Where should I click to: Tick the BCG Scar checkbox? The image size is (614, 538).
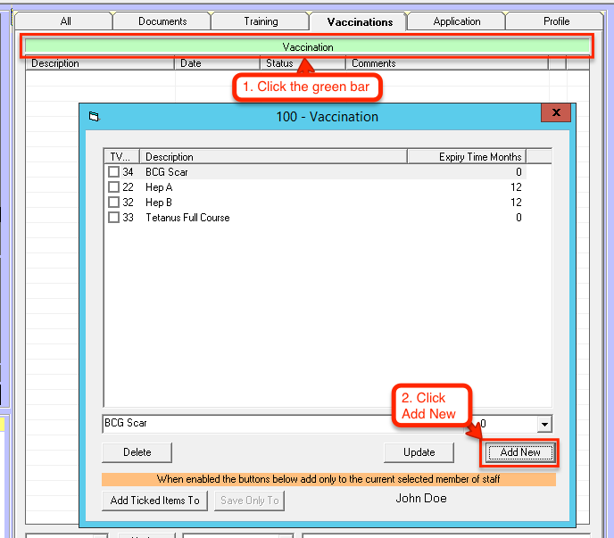tap(113, 172)
